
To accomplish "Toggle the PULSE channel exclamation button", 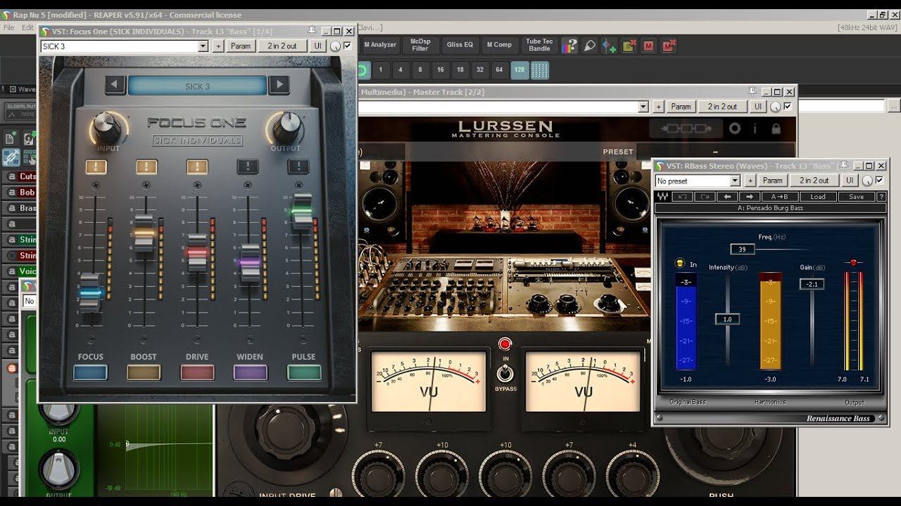I will [x=298, y=167].
